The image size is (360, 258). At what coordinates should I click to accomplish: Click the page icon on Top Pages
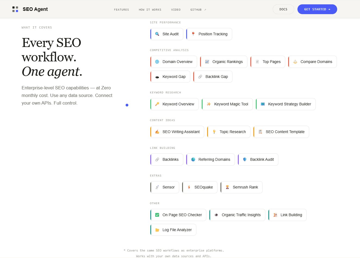[257, 62]
